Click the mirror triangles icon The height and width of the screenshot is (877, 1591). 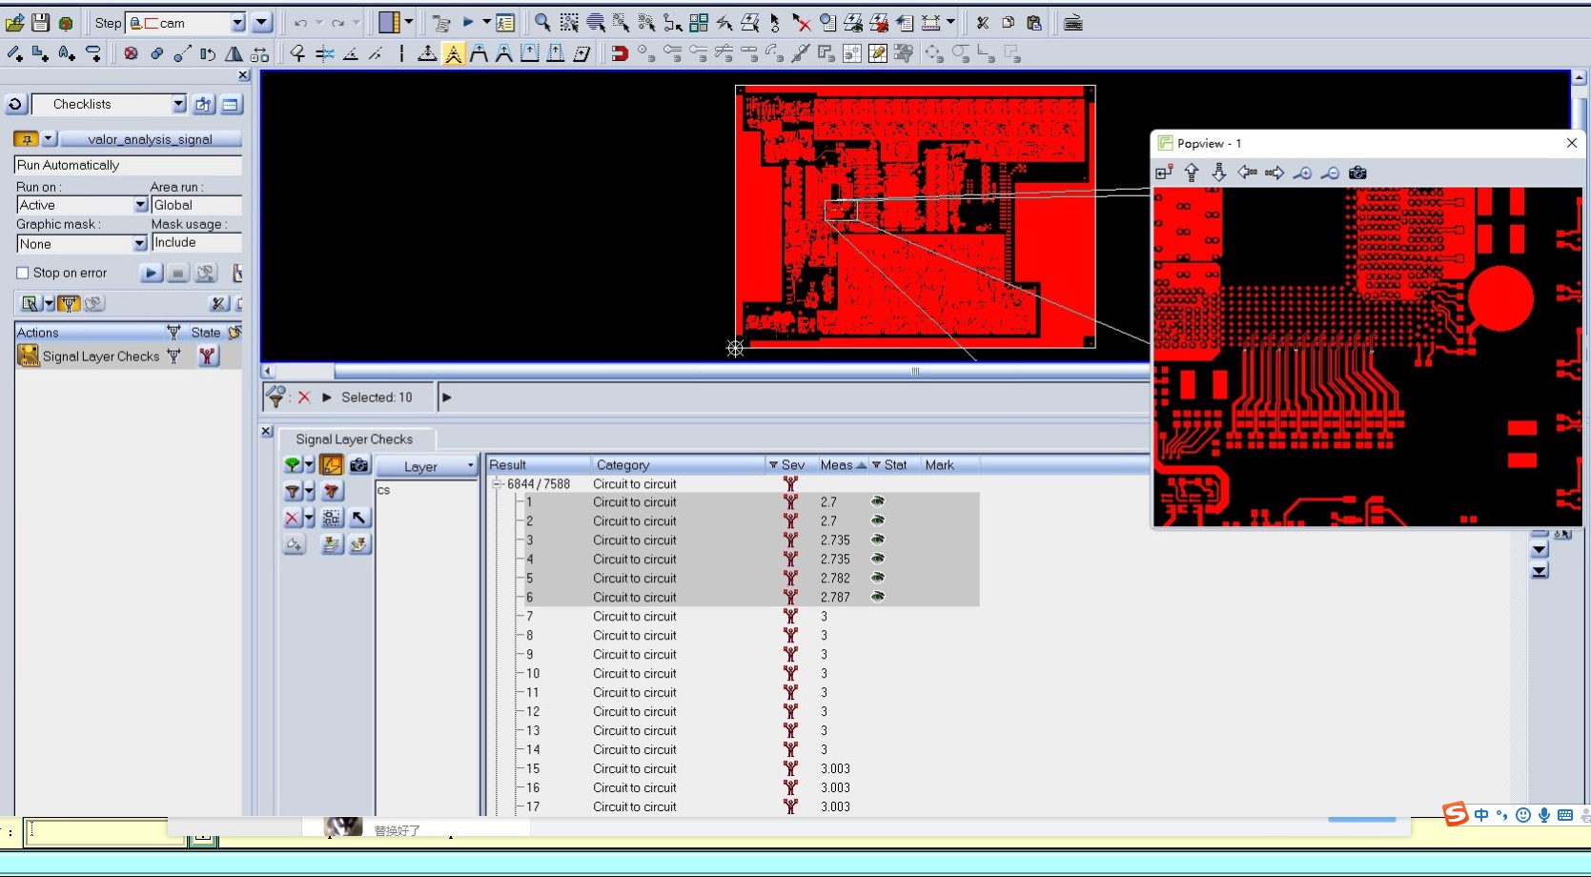[x=234, y=53]
